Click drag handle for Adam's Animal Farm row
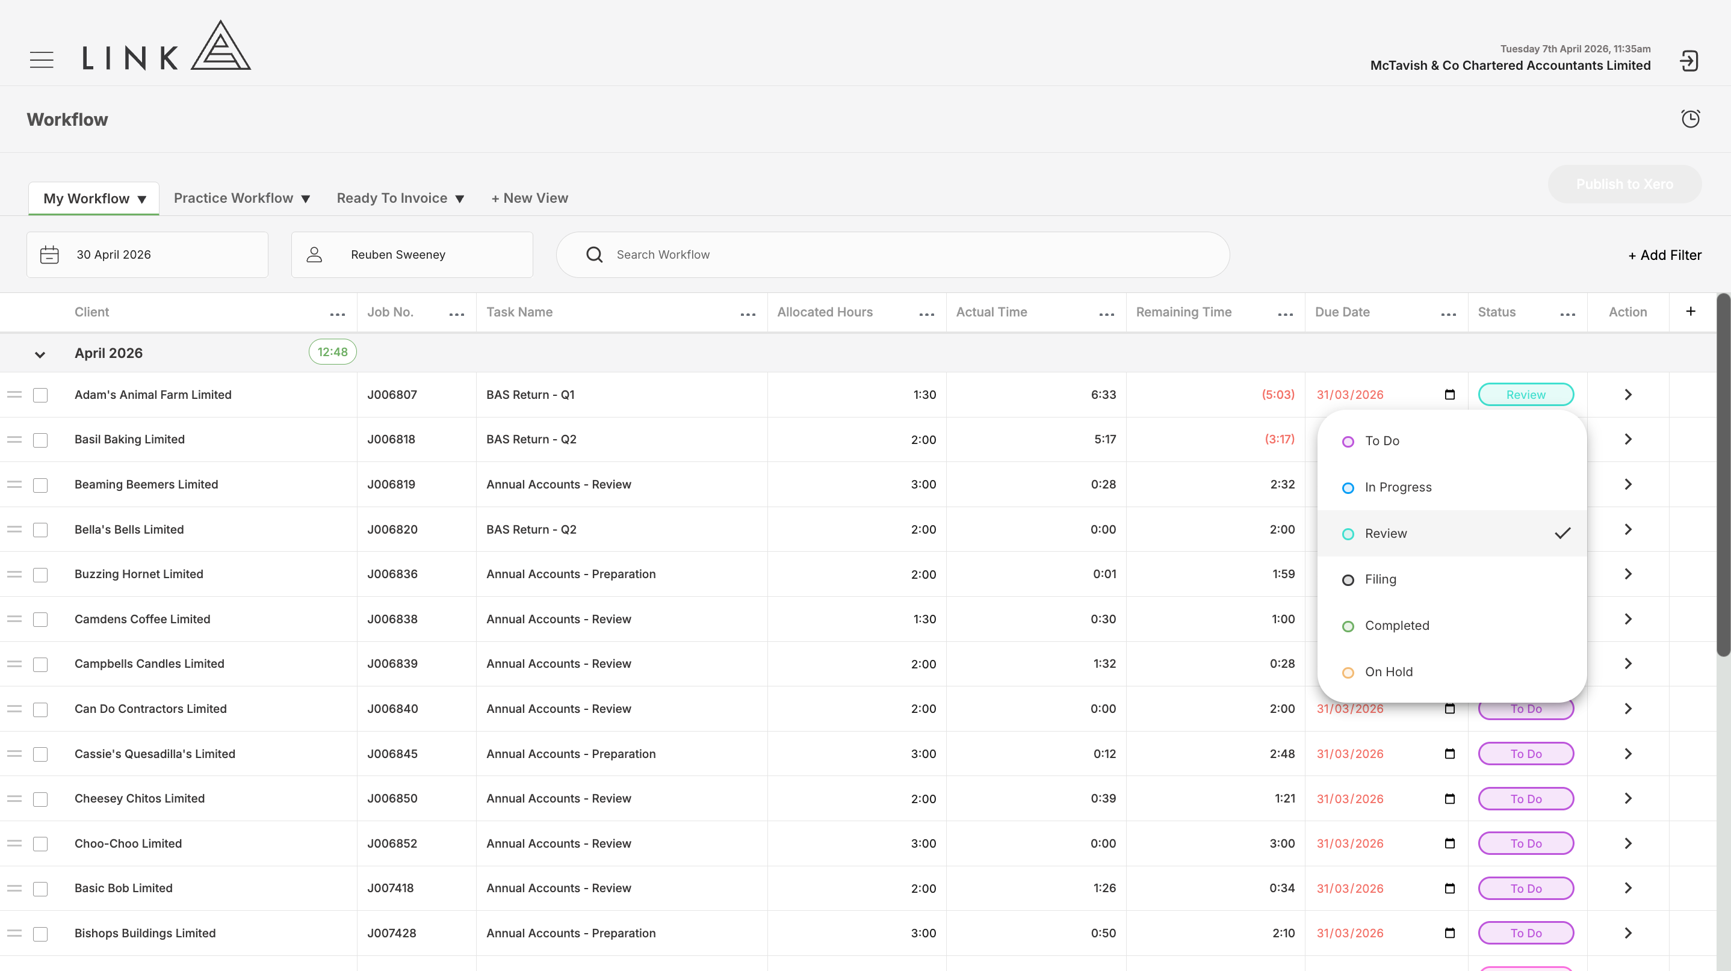The image size is (1731, 971). (14, 394)
